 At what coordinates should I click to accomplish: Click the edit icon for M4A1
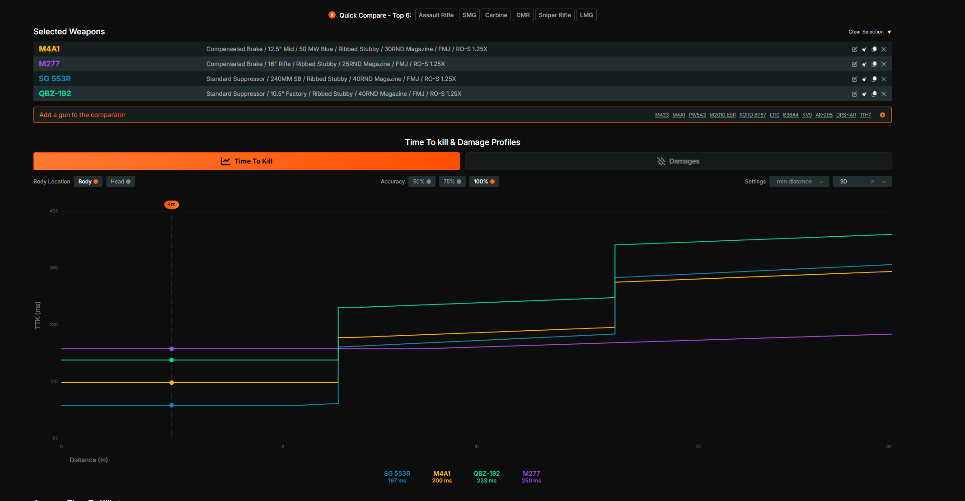[854, 49]
